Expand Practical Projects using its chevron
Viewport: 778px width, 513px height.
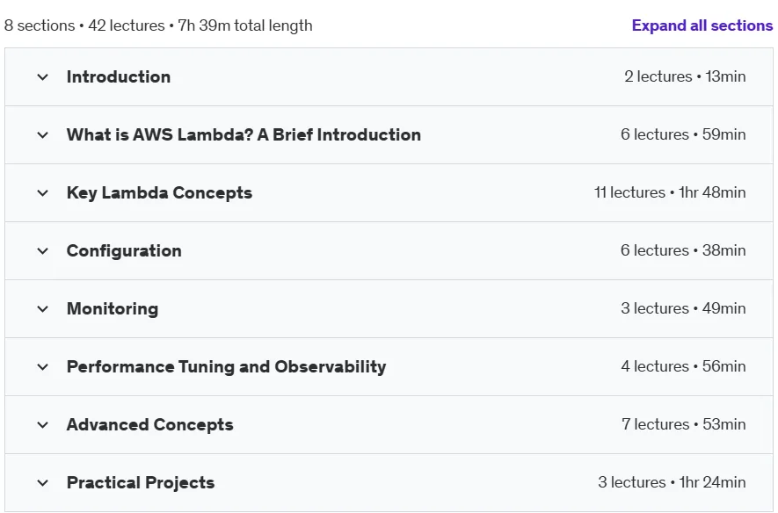(x=43, y=483)
